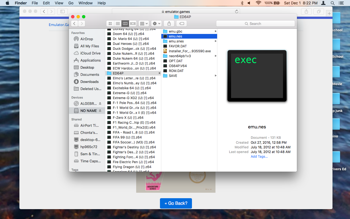Toggle the Safari sidebar button
The width and height of the screenshot is (350, 219).
62,11
